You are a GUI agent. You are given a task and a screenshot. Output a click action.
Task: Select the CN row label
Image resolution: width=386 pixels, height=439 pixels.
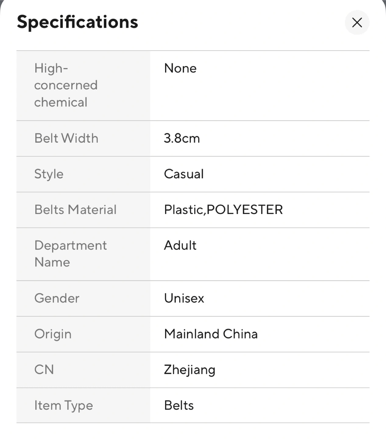(x=44, y=370)
